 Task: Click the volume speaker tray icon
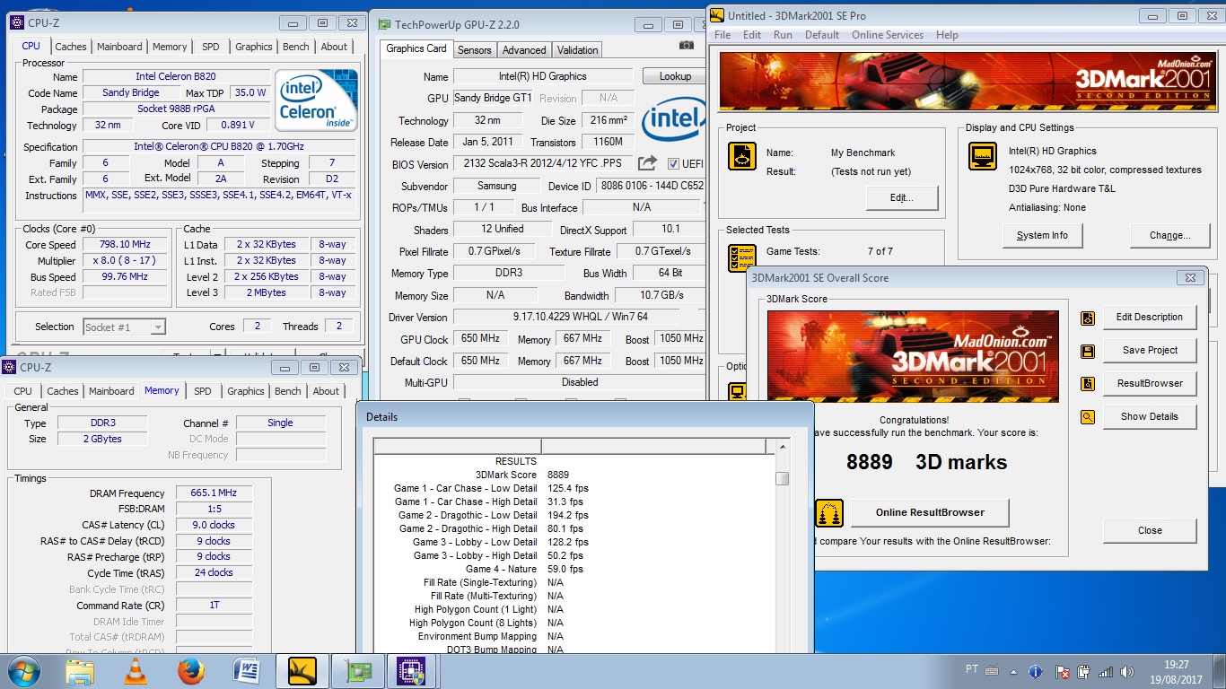[1127, 671]
